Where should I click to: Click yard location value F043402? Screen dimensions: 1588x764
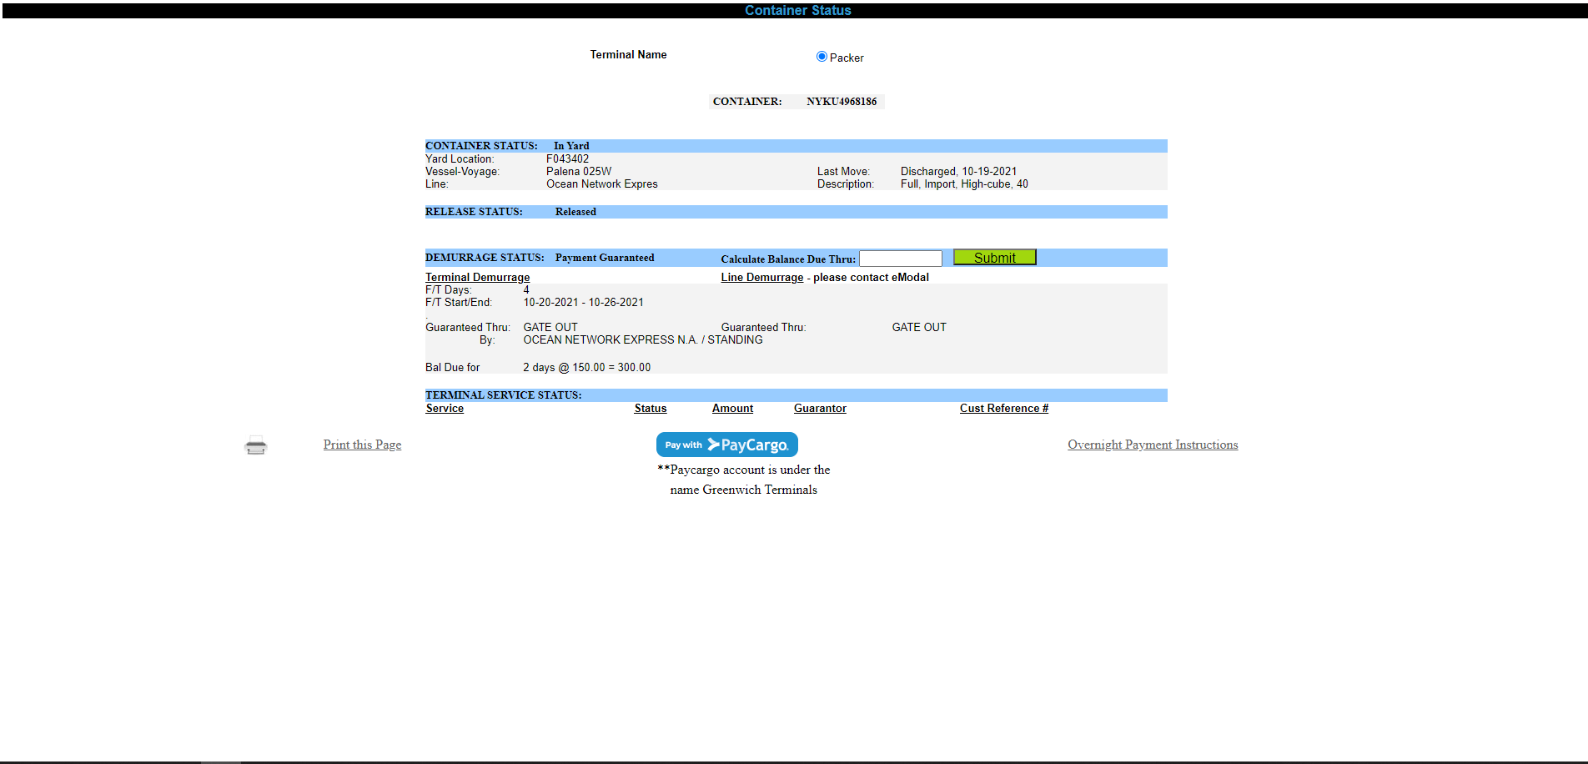568,159
